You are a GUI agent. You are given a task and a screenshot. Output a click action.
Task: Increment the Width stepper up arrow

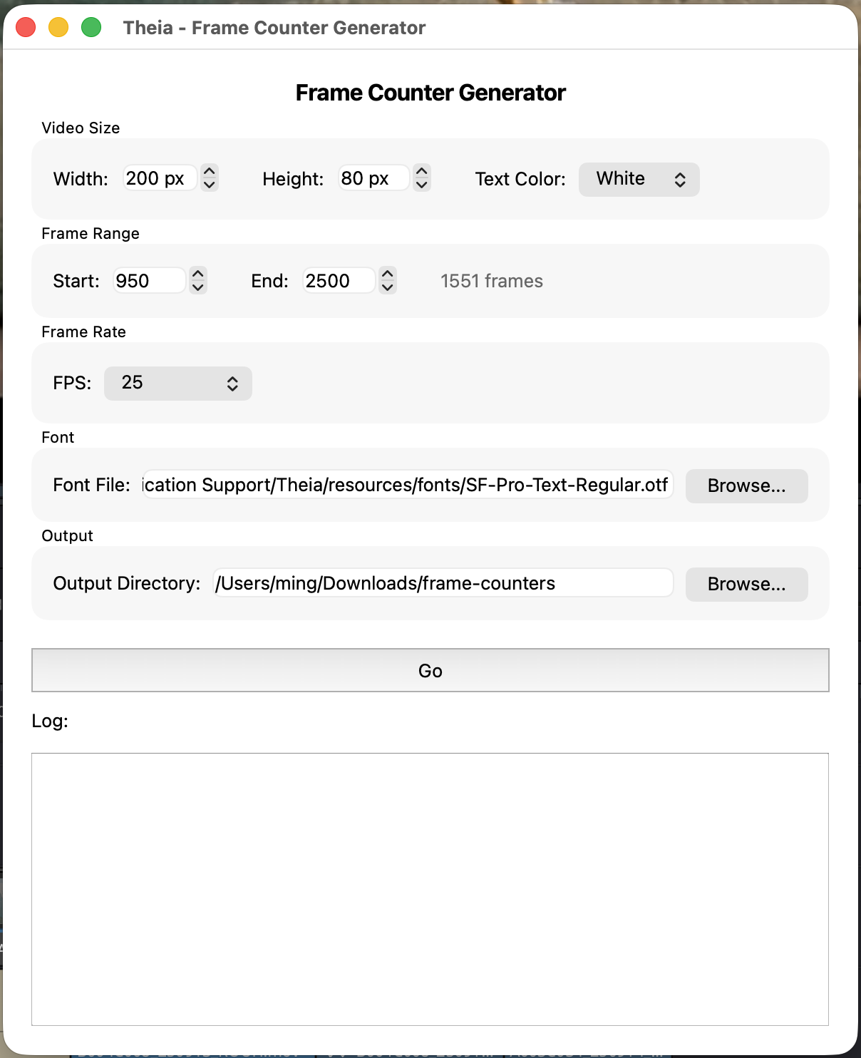tap(209, 171)
